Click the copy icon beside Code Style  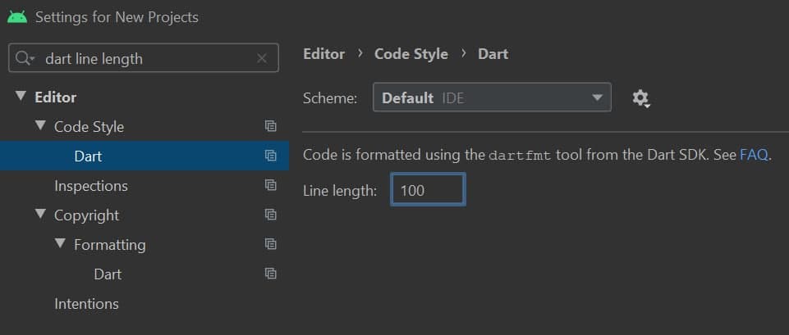270,127
